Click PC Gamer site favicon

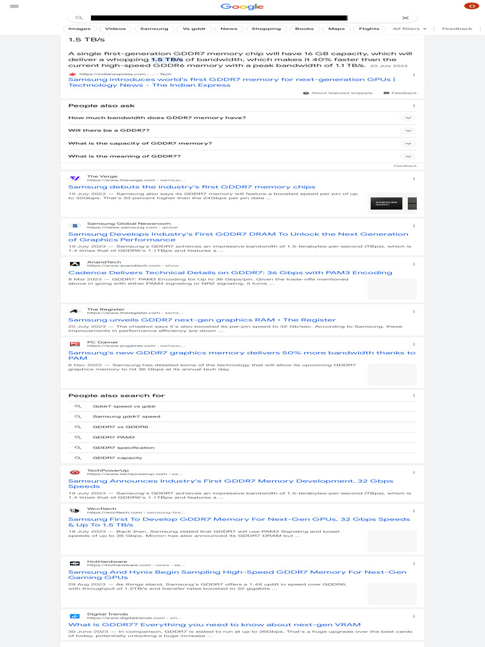(75, 344)
